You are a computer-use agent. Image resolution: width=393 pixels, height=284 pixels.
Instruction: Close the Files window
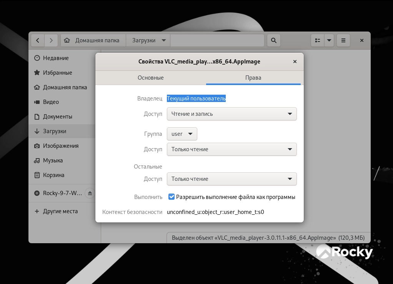pyautogui.click(x=362, y=40)
